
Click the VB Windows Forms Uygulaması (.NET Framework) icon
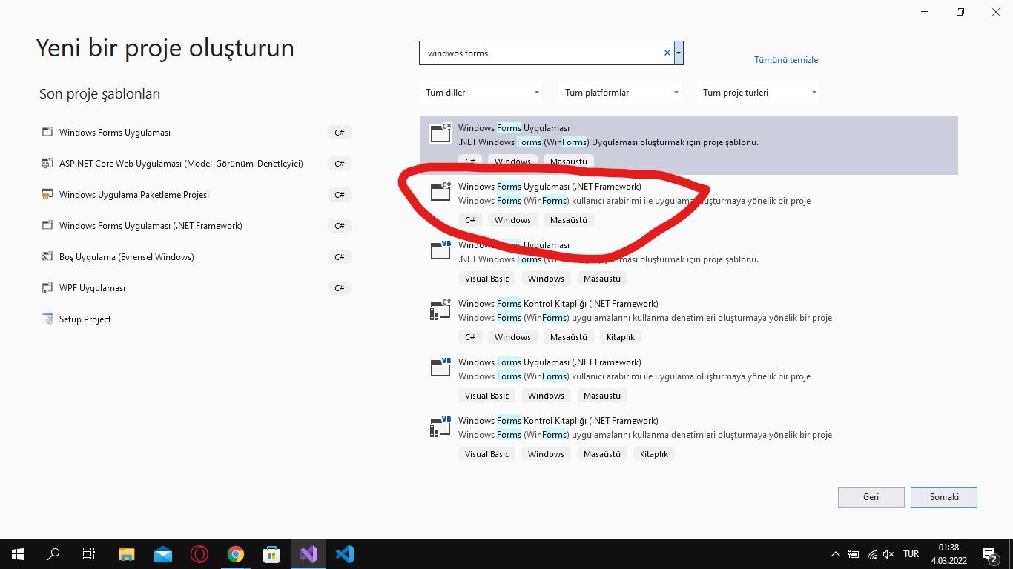click(440, 367)
